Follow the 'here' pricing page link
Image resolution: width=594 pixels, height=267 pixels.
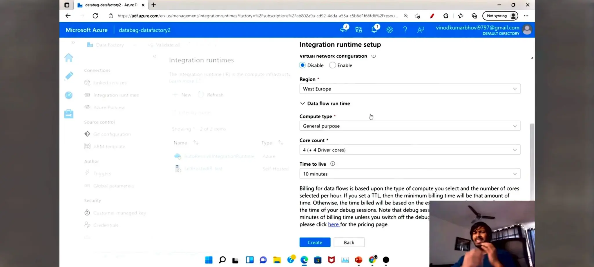tap(334, 224)
